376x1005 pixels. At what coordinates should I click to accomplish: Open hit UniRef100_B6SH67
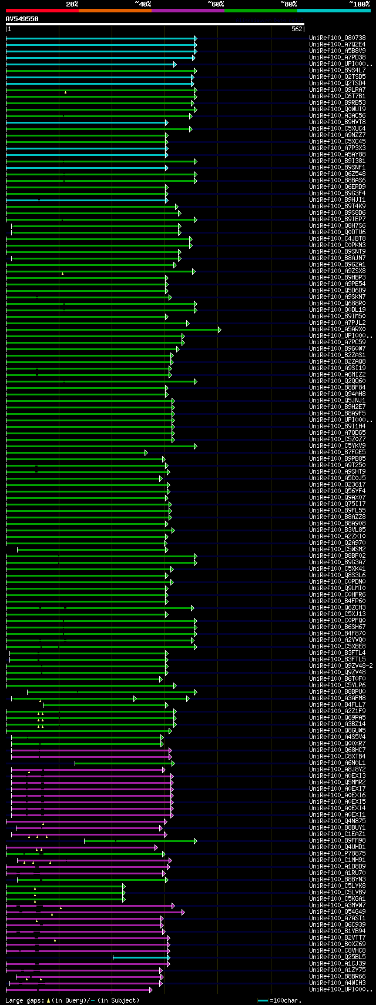pos(337,627)
